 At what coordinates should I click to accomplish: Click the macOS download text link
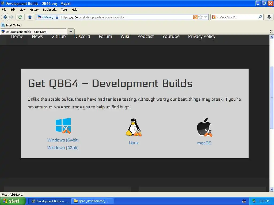tap(204, 143)
